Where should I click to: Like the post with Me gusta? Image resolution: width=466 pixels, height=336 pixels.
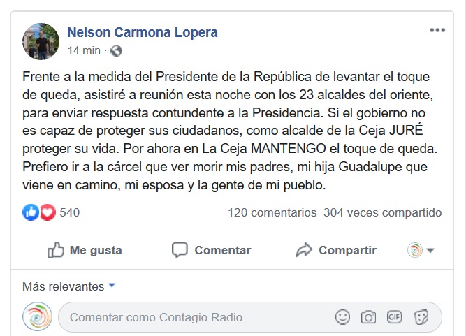coord(84,250)
